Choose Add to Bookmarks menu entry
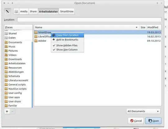This screenshot has width=168, height=129. click(x=68, y=40)
